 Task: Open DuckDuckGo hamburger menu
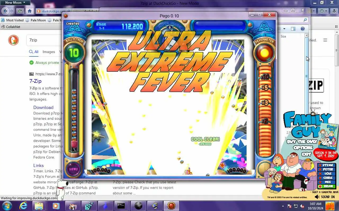(x=325, y=40)
